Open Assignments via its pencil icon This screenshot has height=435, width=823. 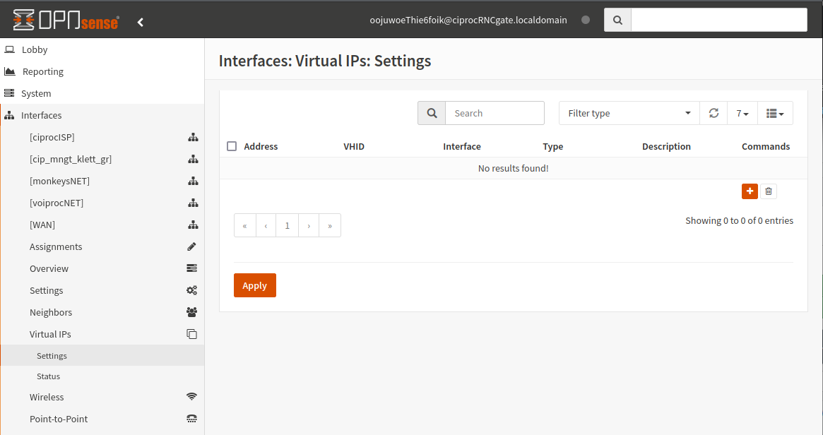[x=191, y=246]
